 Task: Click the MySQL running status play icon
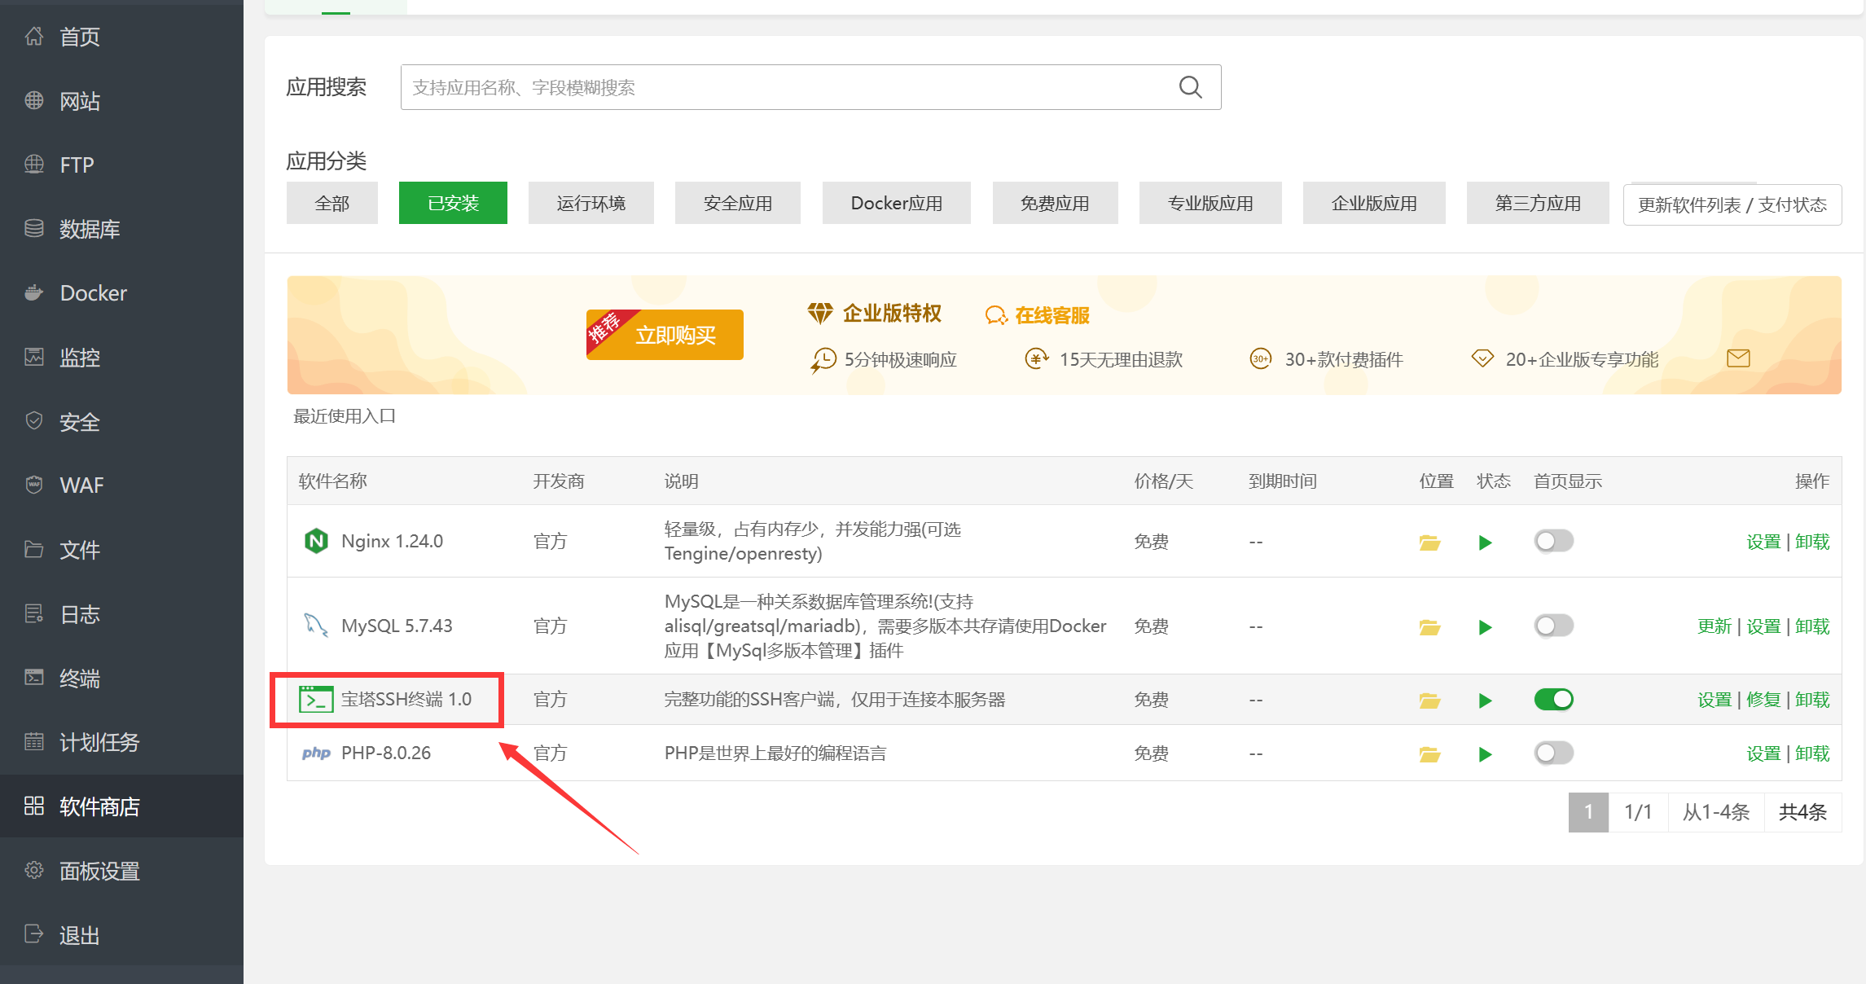(1485, 627)
